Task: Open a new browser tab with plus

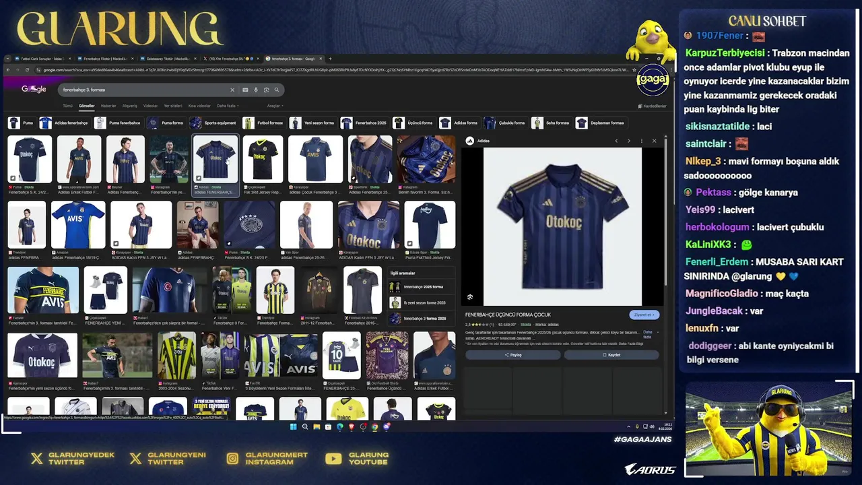Action: pos(330,59)
